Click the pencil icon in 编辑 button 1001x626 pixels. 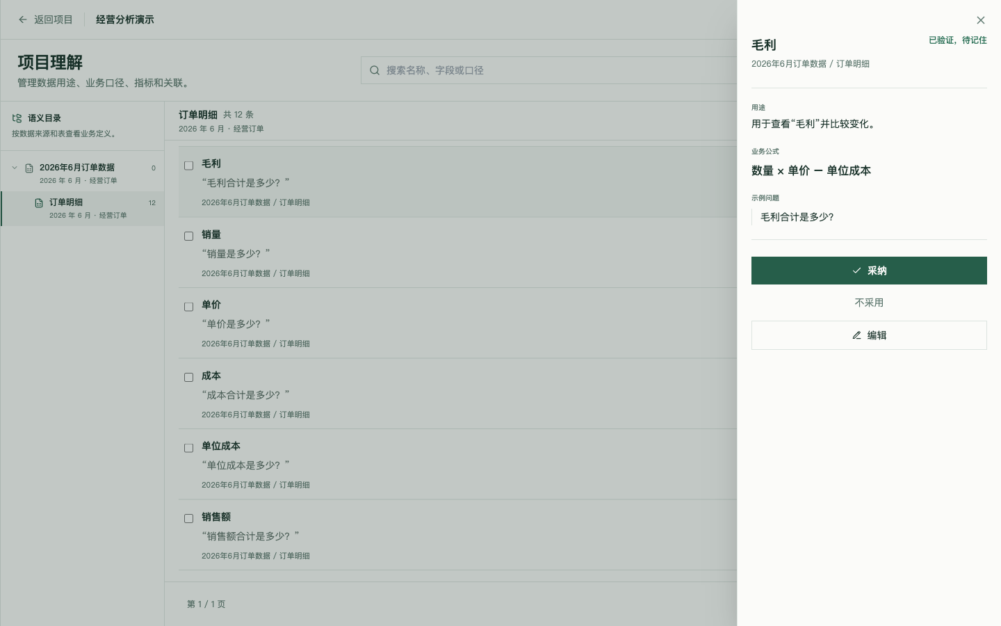click(856, 335)
